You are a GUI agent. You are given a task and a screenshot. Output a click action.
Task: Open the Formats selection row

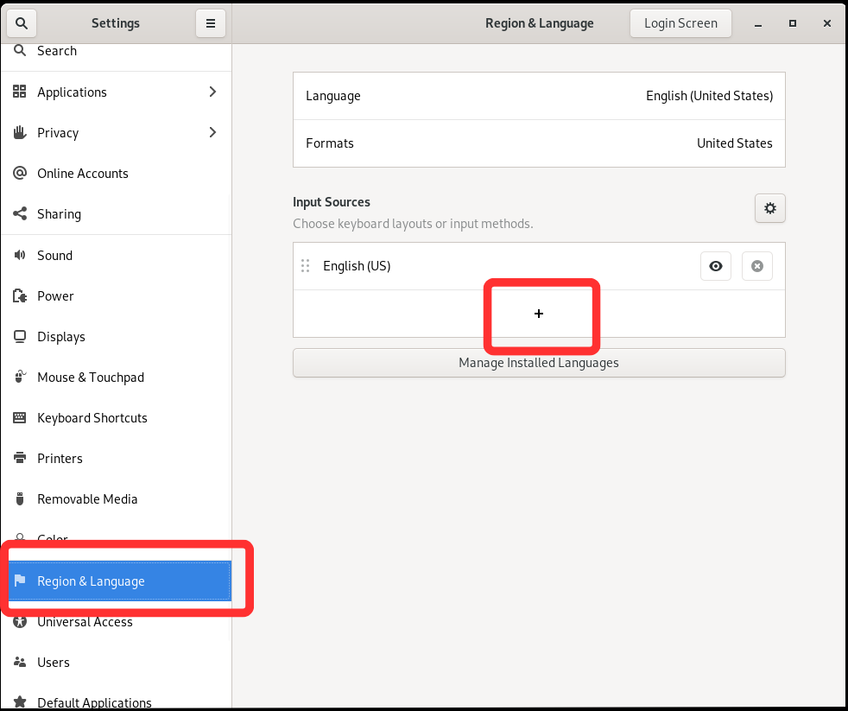pos(539,143)
